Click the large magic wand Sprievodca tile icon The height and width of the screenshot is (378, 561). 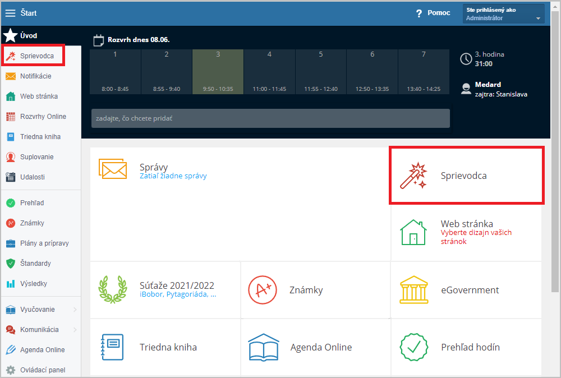[x=413, y=175]
